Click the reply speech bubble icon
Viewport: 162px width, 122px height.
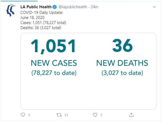tap(23, 115)
